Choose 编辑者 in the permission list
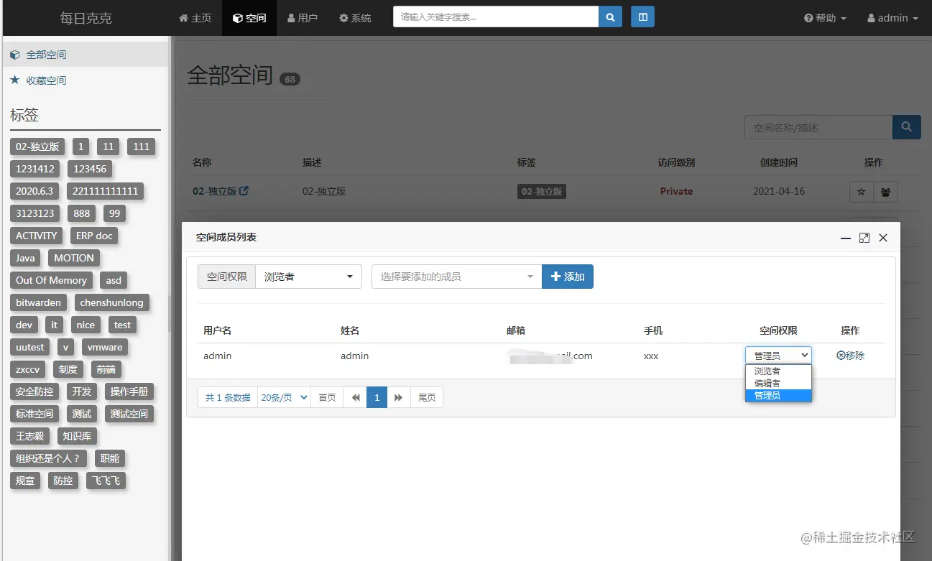This screenshot has width=932, height=561. point(778,384)
